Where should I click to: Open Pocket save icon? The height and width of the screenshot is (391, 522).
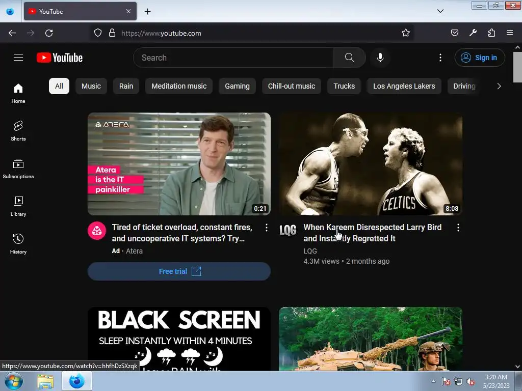454,33
